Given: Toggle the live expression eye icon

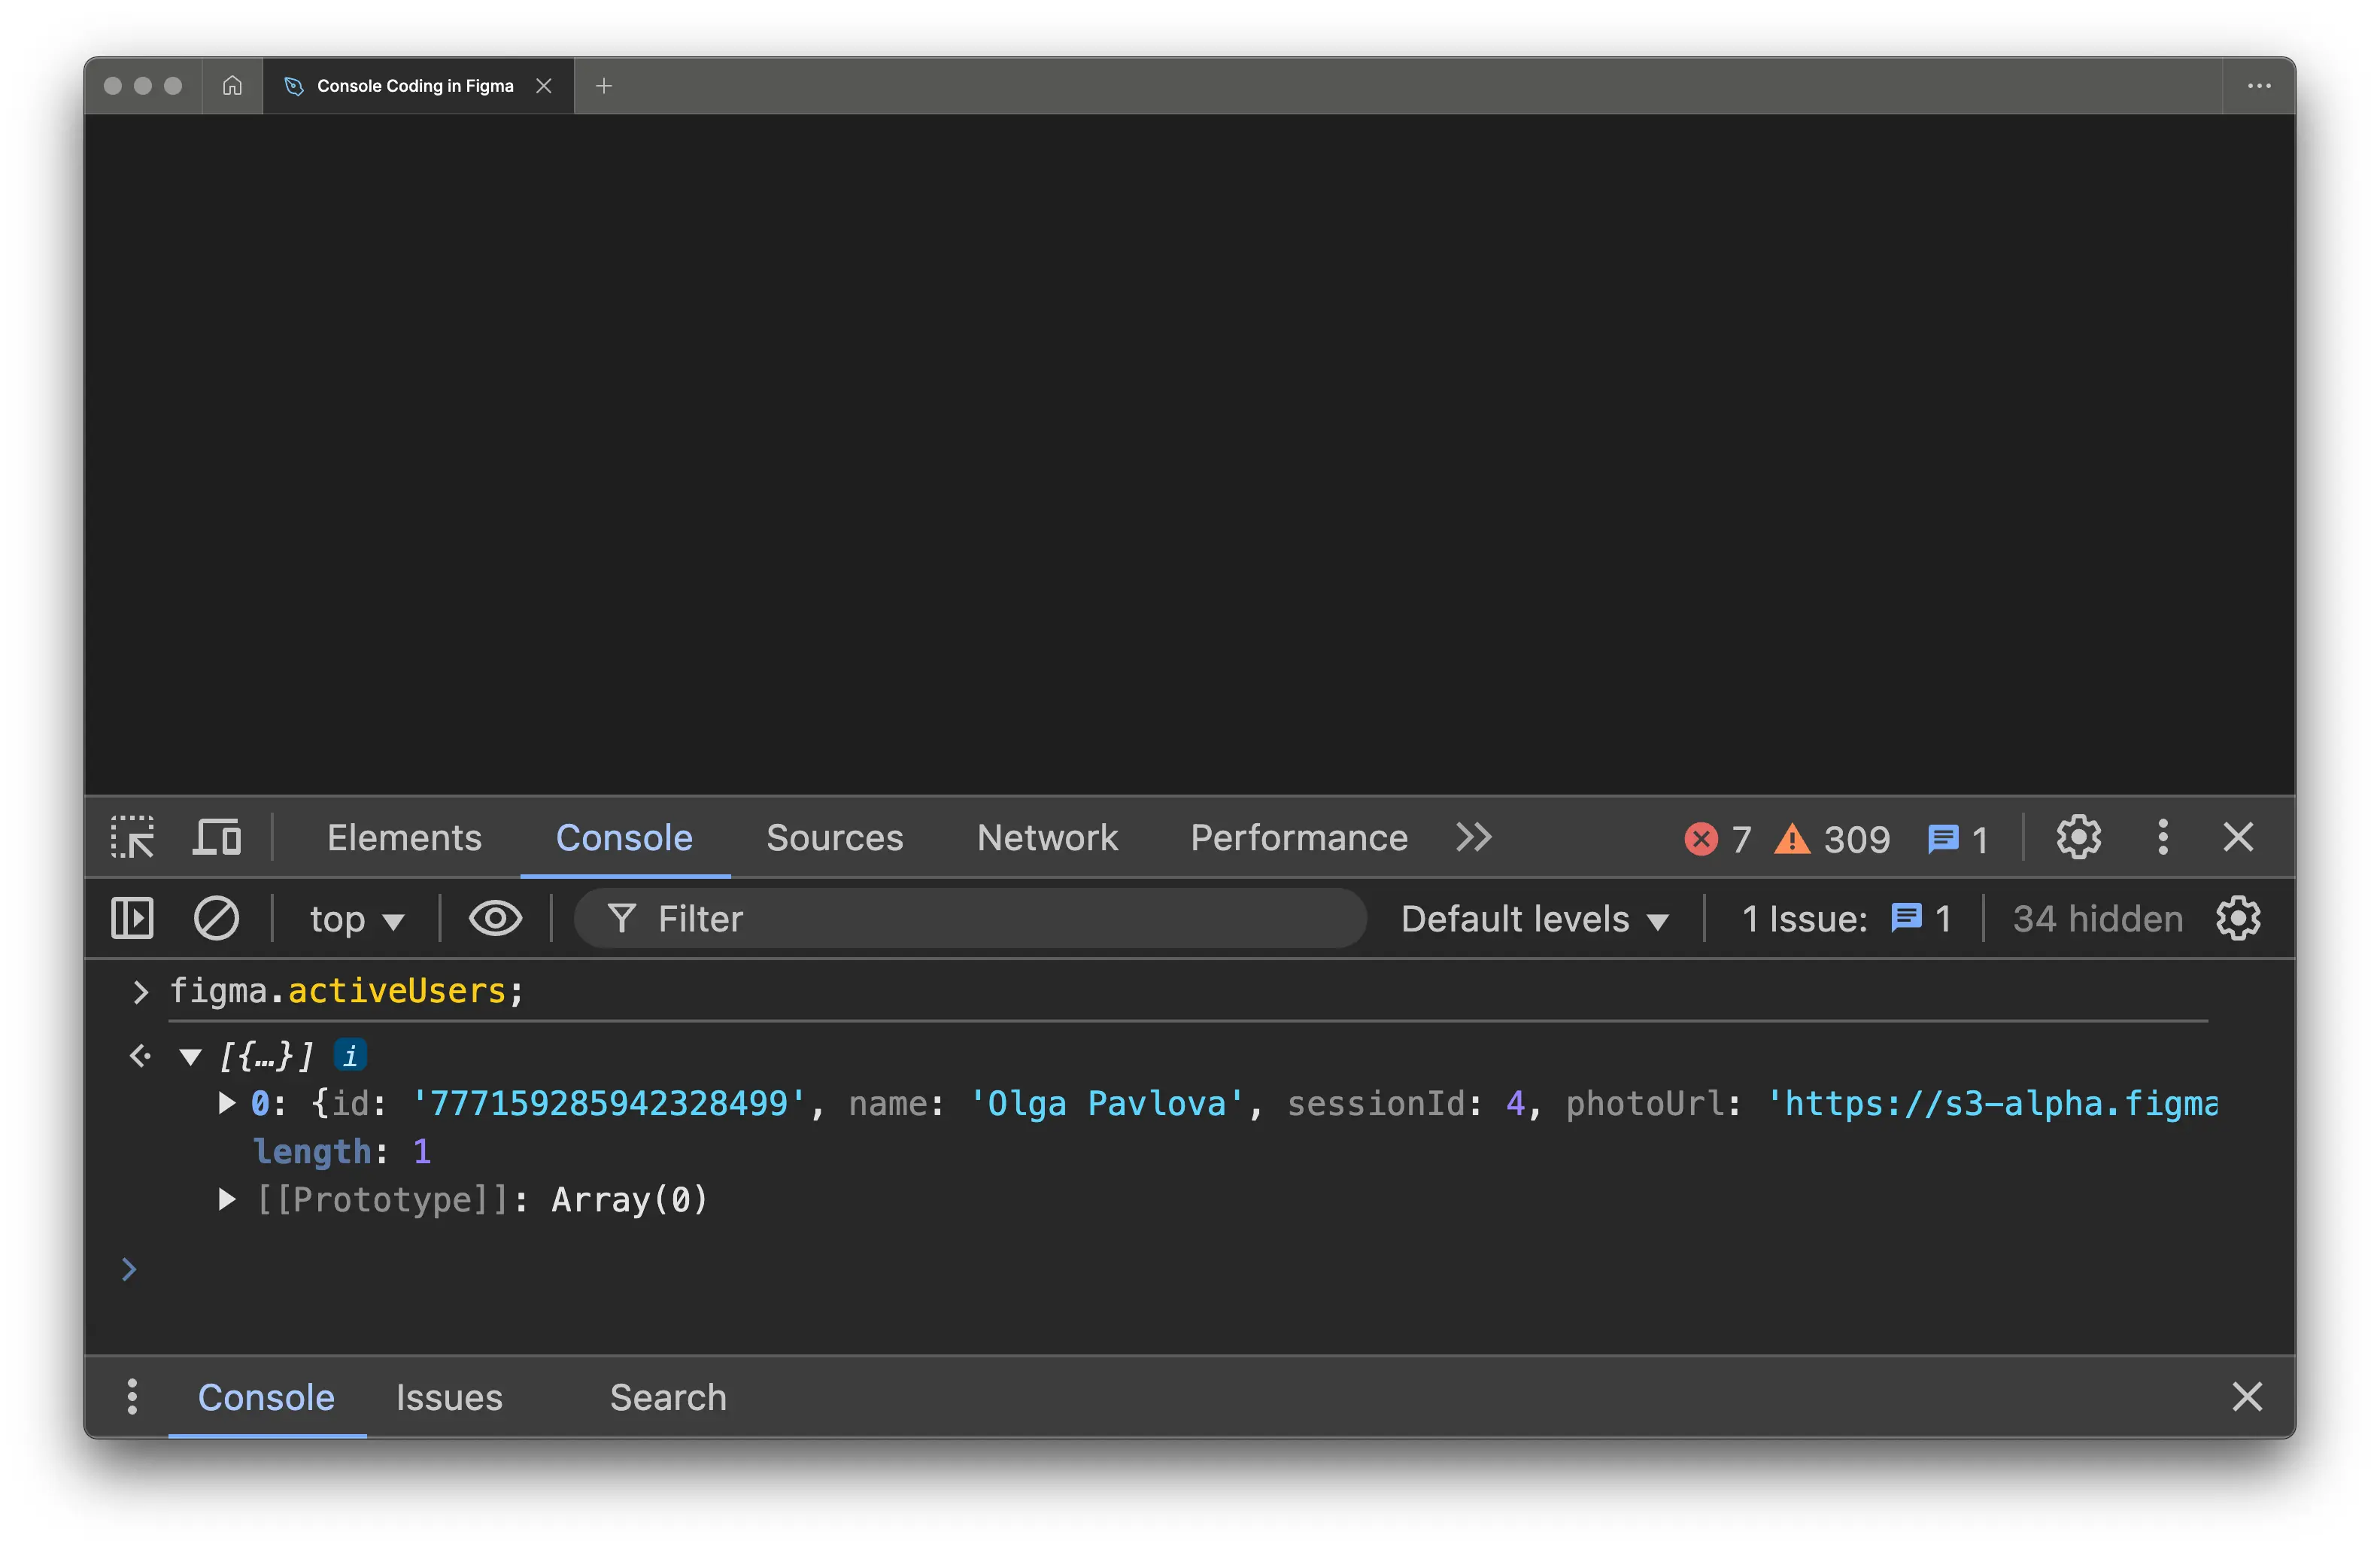Looking at the screenshot, I should pos(495,919).
